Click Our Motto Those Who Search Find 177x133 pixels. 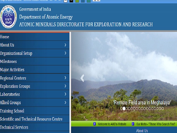click(156, 124)
